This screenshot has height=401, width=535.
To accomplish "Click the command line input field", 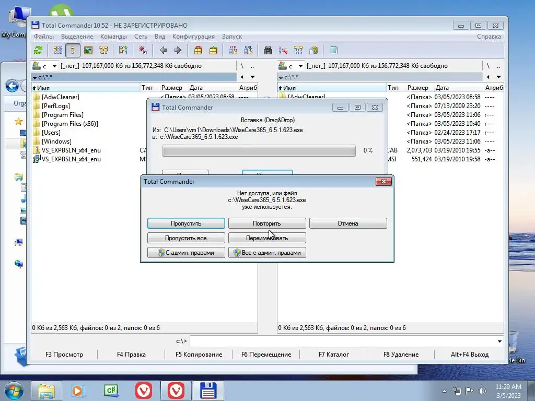I will [343, 341].
